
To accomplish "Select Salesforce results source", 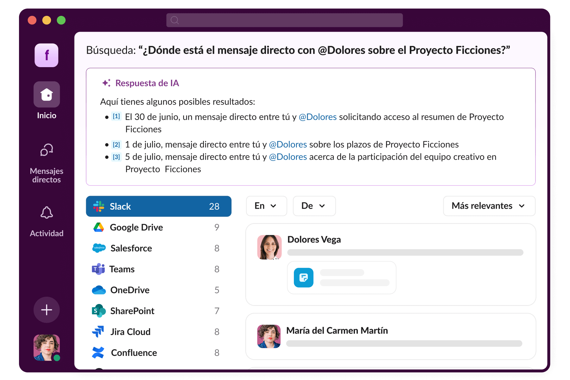I will point(159,248).
